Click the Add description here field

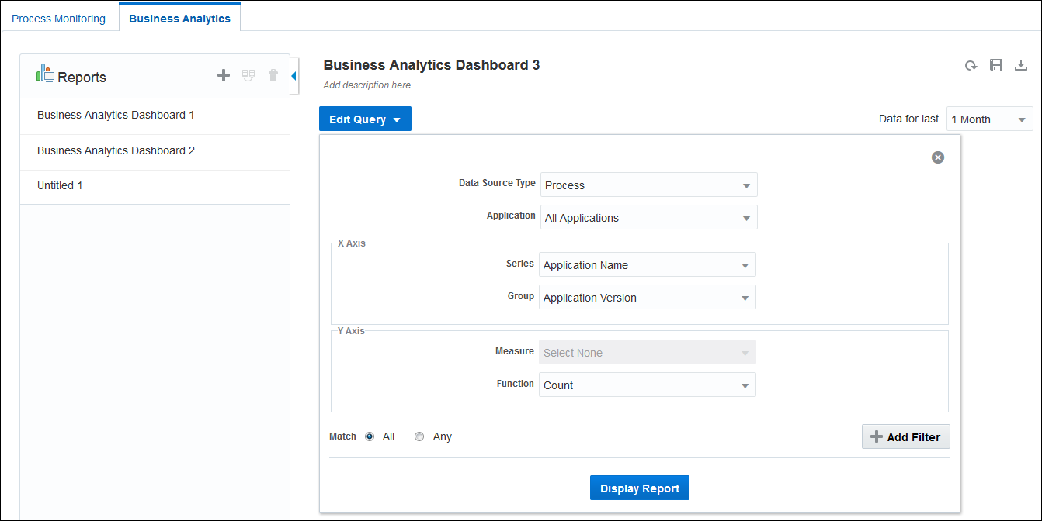click(x=367, y=85)
